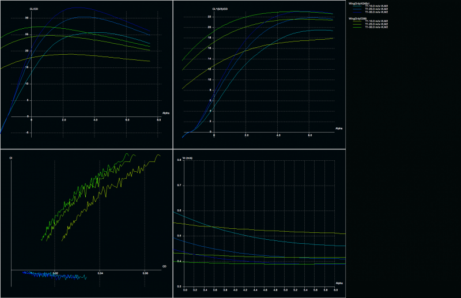The image size is (461, 298).
Task: Click the CD axis label in bottom-left graph
Action: click(x=164, y=266)
